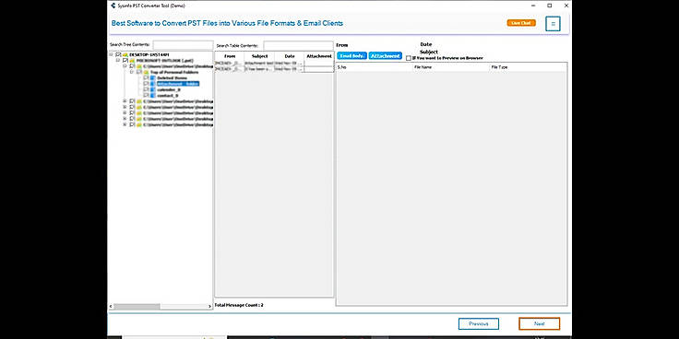Click the File Name column header
This screenshot has height=339, width=679.
pyautogui.click(x=451, y=67)
